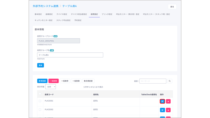Click the テーブル席A breadcrumb
Image resolution: width=210 pixels, height=118 pixels.
(70, 6)
